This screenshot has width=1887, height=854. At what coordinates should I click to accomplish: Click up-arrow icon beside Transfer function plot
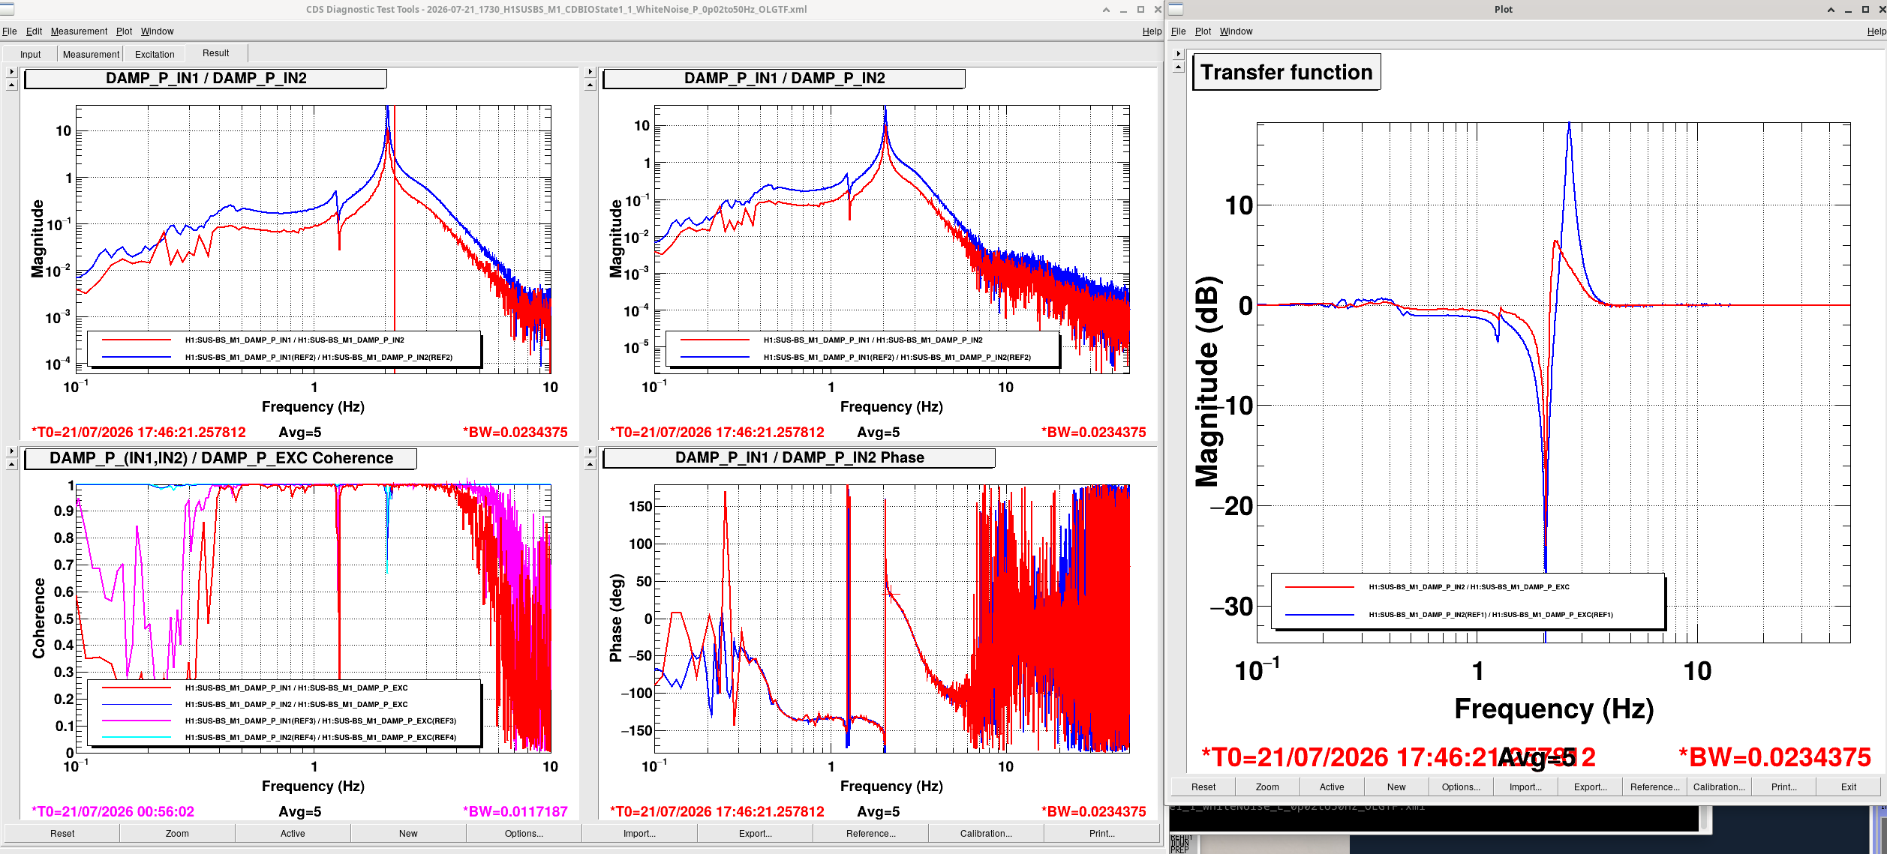pyautogui.click(x=1179, y=67)
